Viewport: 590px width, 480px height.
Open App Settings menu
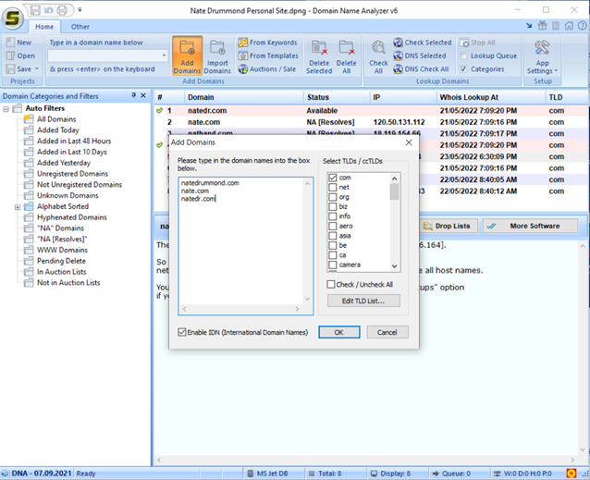[542, 55]
